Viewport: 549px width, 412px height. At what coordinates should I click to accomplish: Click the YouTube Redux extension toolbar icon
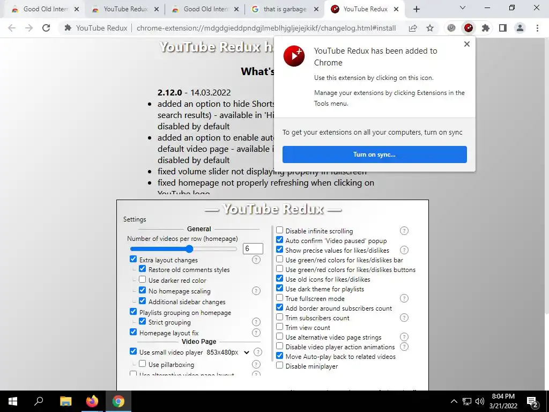(x=469, y=28)
